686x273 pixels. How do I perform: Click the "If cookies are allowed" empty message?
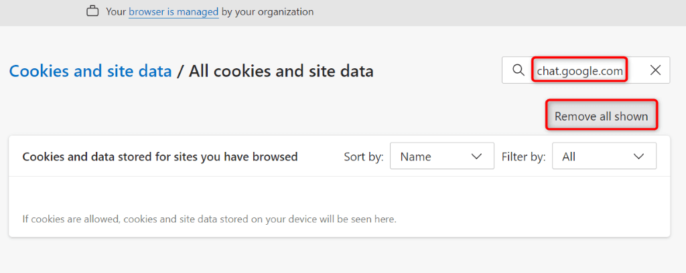point(209,219)
